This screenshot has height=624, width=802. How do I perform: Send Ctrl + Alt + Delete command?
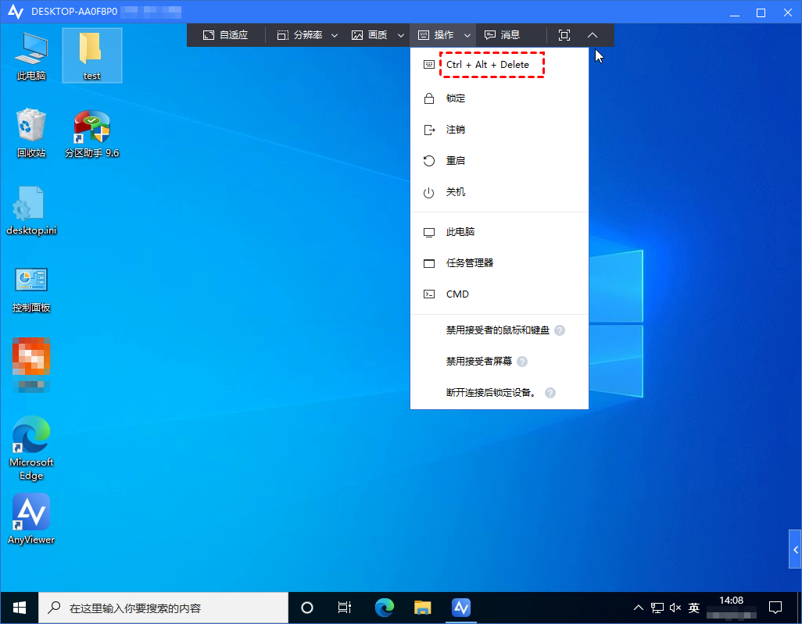point(488,65)
